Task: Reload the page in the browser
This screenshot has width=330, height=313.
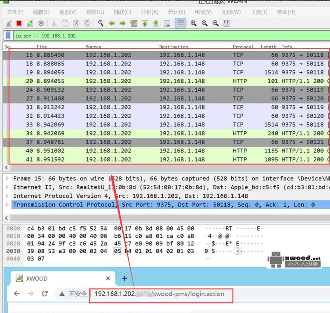Action: pos(45,294)
